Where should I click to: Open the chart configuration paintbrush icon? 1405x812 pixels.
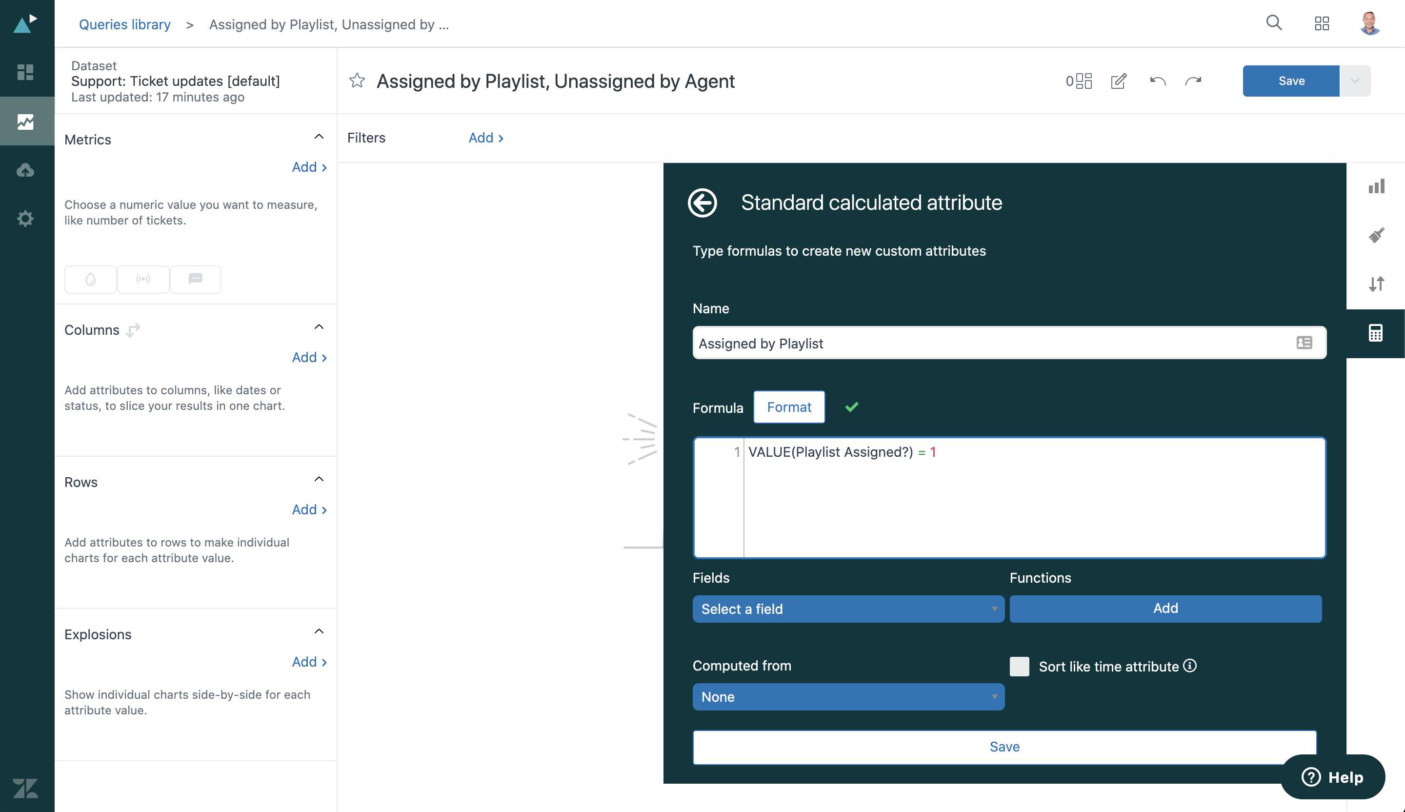(x=1376, y=235)
